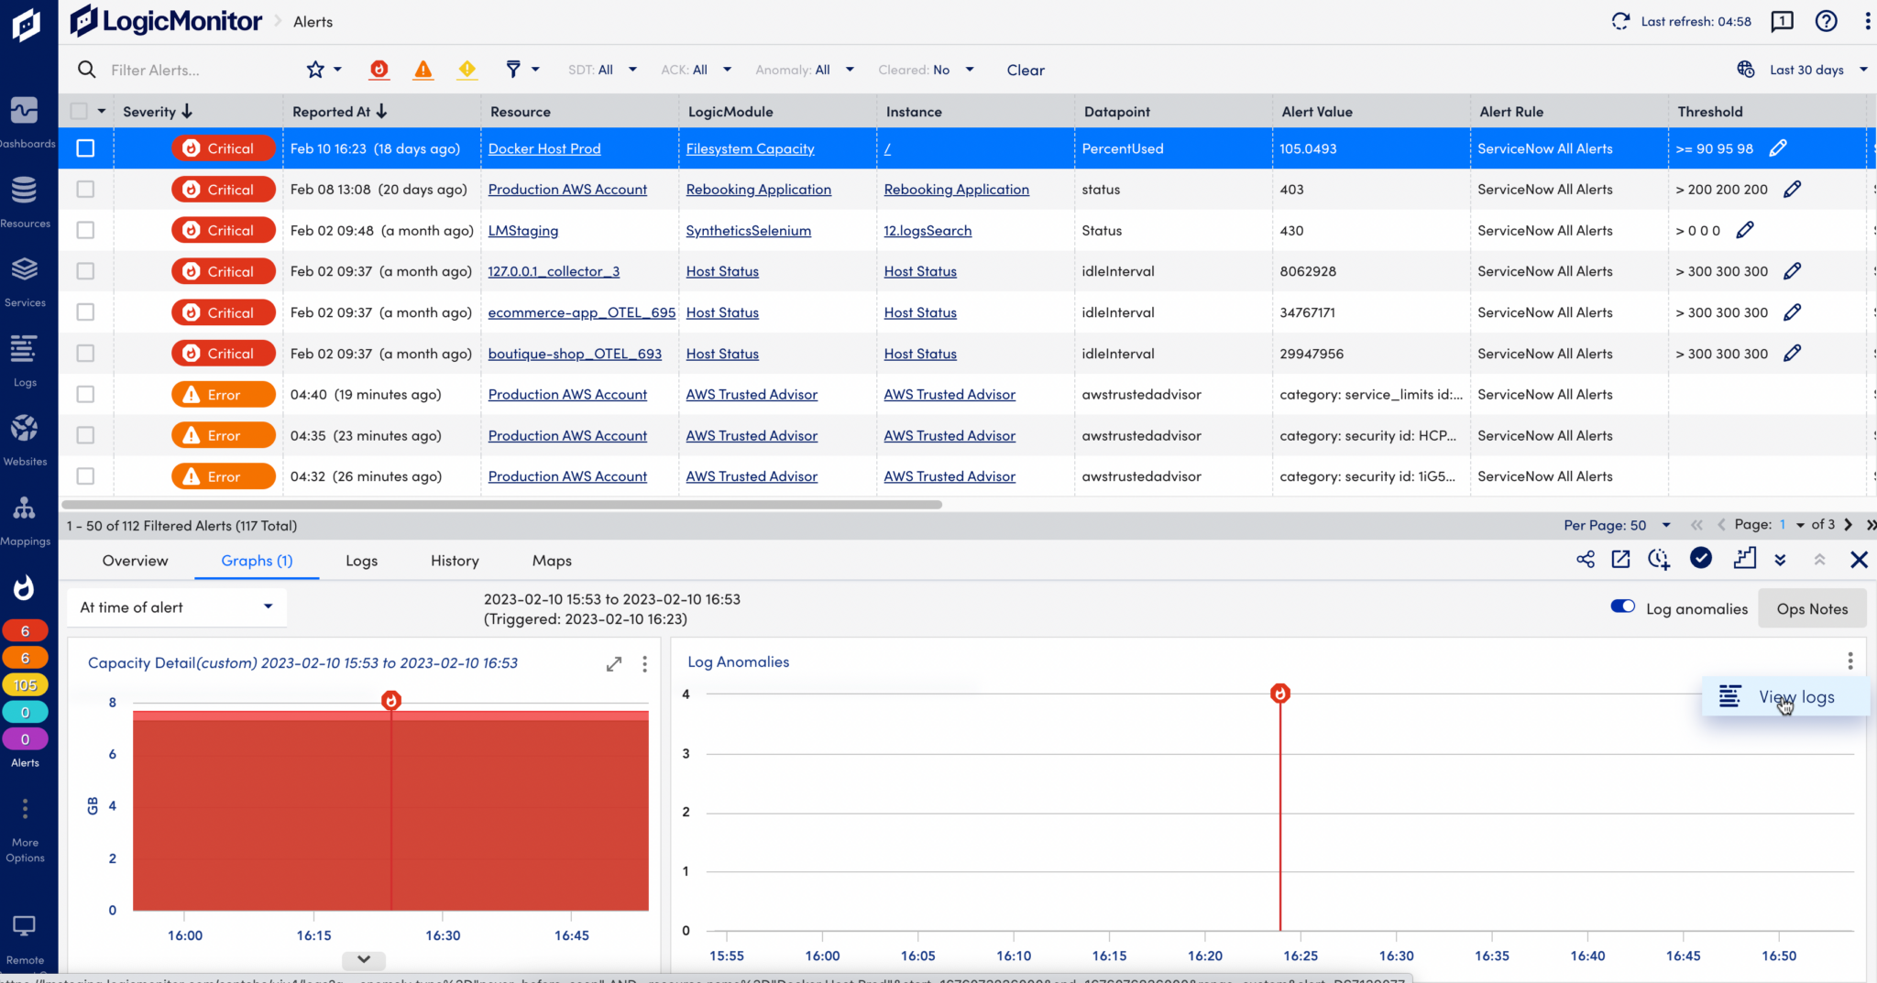
Task: Switch to the History tab
Action: point(454,560)
